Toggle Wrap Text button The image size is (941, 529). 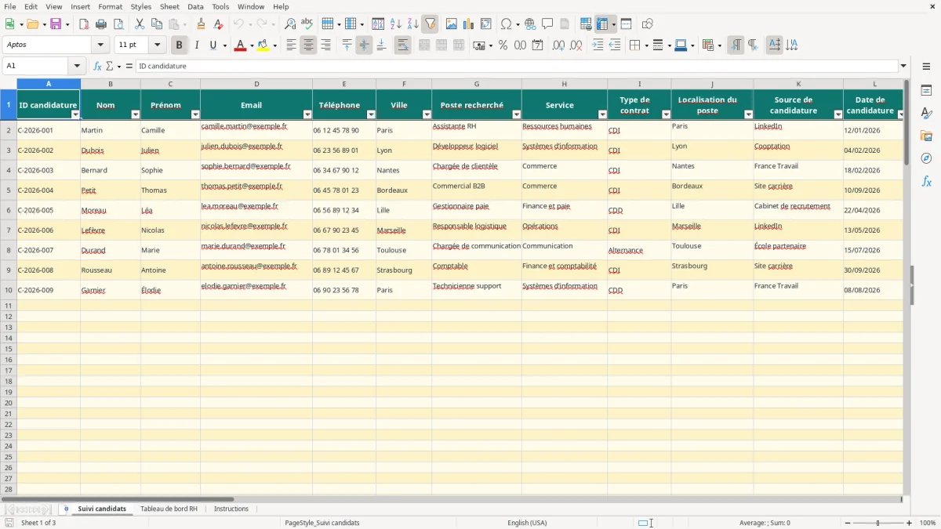click(402, 45)
